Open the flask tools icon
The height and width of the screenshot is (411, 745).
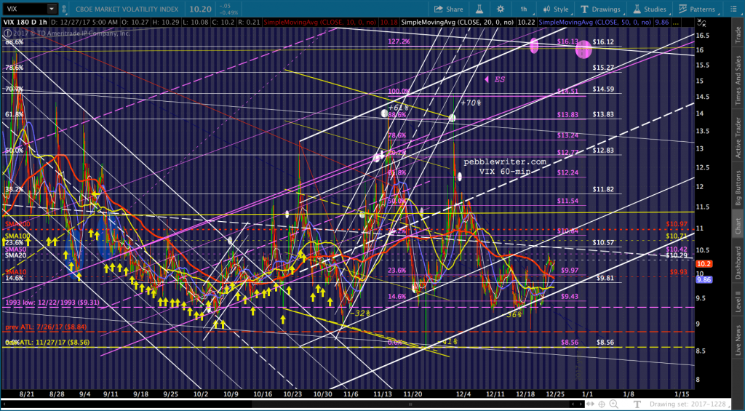(480, 9)
